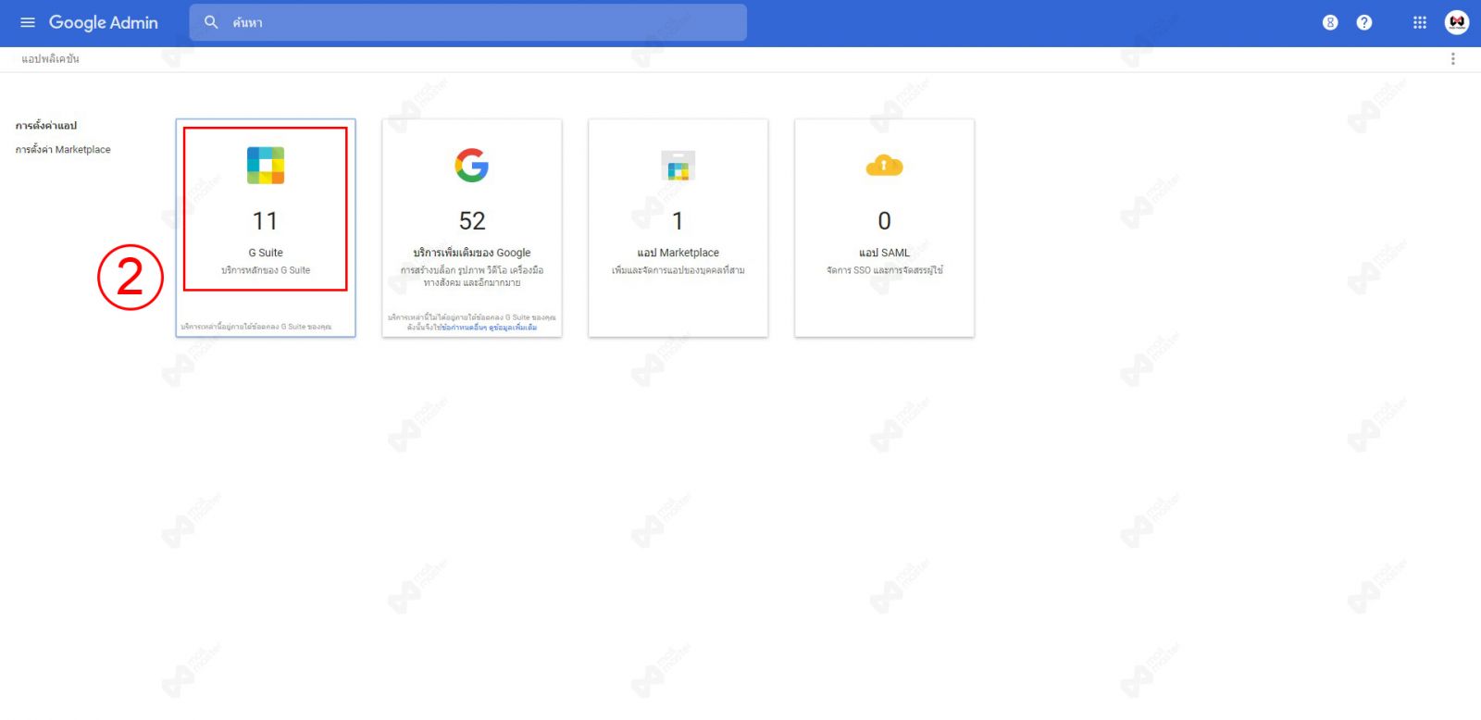Image resolution: width=1481 pixels, height=720 pixels.
Task: Click the การตั้งค่าแอป sidebar heading
Action: click(x=46, y=125)
